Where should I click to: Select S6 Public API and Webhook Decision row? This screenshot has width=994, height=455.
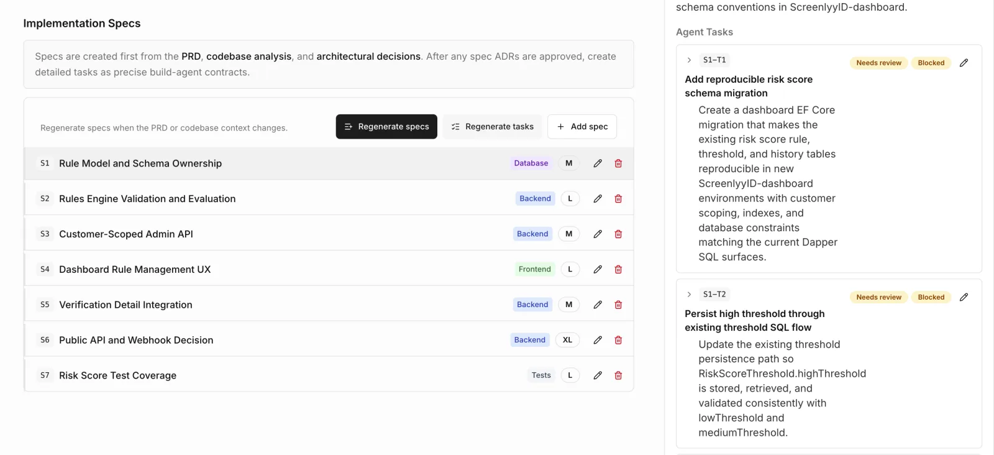coord(329,340)
